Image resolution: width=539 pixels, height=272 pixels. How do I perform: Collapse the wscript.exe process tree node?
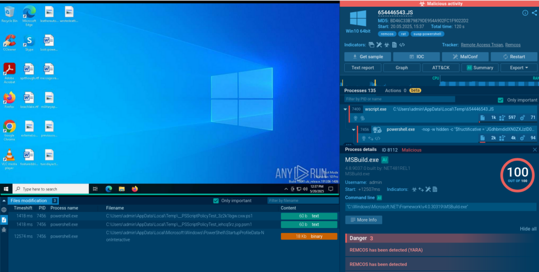[x=345, y=109]
